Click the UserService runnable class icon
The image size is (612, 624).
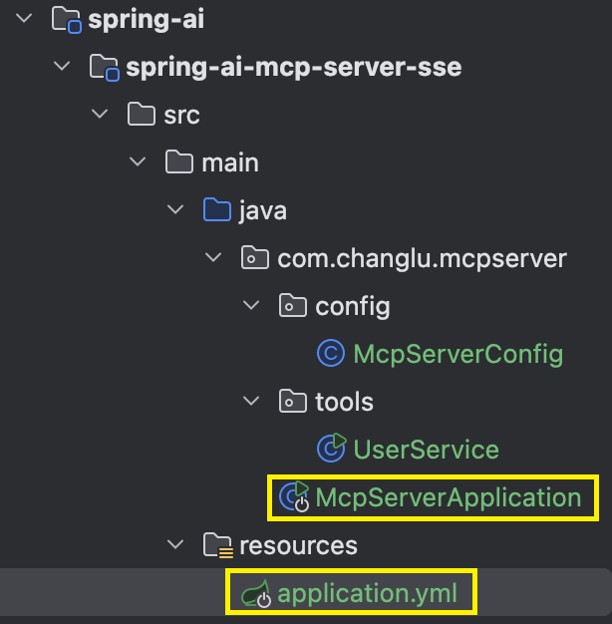pos(332,448)
